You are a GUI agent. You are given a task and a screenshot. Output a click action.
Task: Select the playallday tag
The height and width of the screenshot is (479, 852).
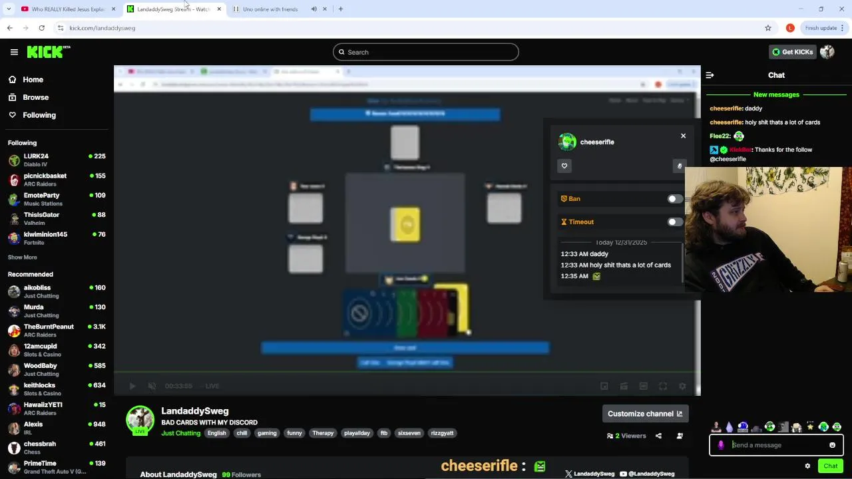click(358, 433)
